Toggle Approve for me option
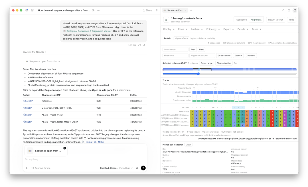 coord(41,168)
